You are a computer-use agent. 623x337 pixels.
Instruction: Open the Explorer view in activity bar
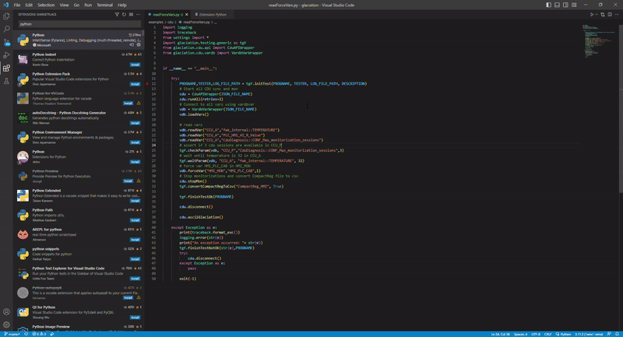click(x=6, y=16)
